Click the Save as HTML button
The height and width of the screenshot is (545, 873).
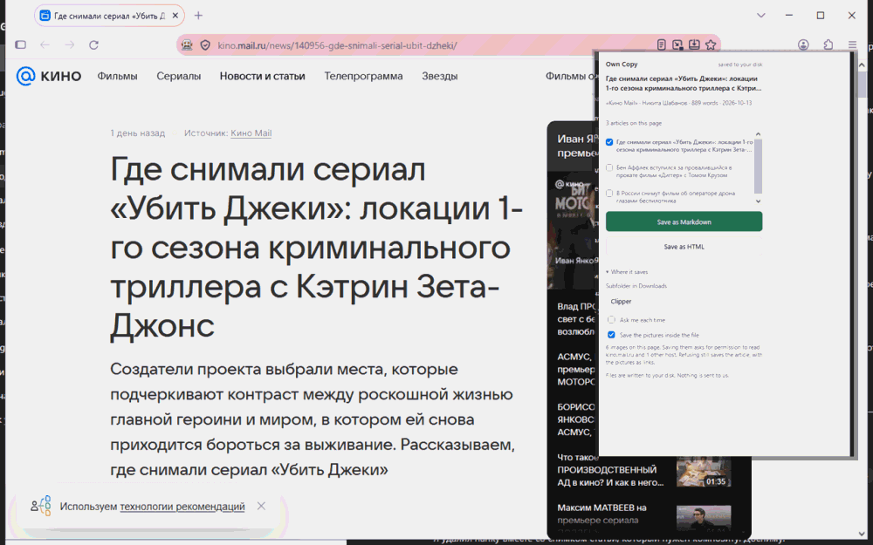[684, 247]
